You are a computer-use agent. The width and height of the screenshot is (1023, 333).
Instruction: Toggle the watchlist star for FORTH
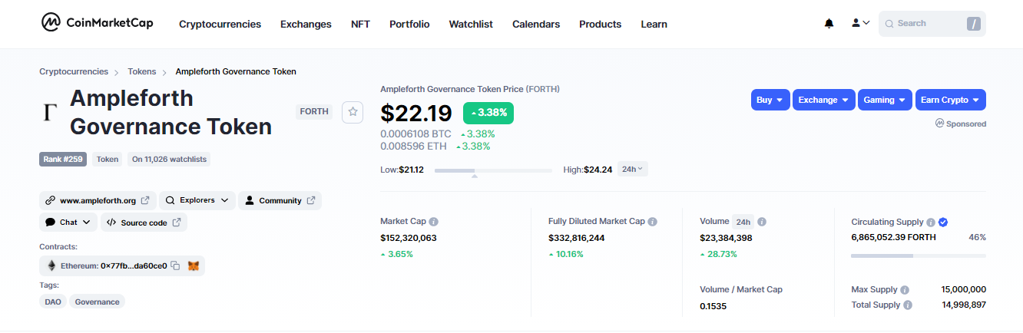click(x=353, y=111)
